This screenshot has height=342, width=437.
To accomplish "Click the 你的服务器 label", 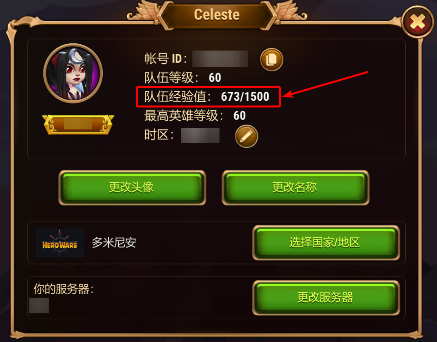I will [64, 289].
